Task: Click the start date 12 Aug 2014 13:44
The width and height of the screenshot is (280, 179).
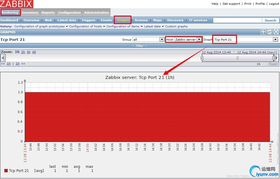Action: (x=216, y=52)
